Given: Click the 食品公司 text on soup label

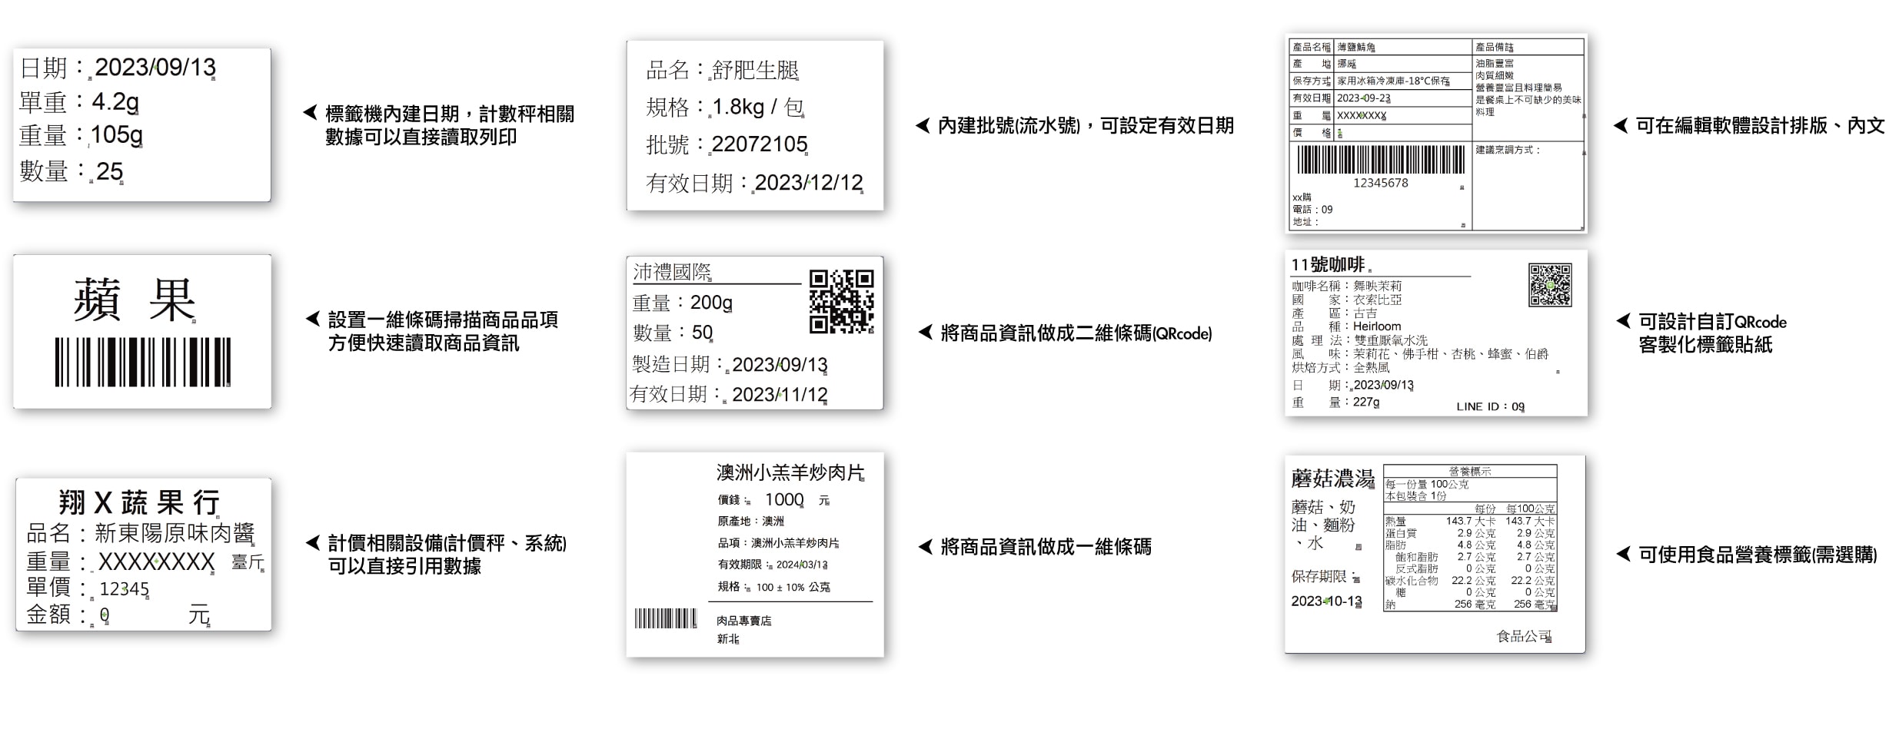Looking at the screenshot, I should tap(1524, 636).
